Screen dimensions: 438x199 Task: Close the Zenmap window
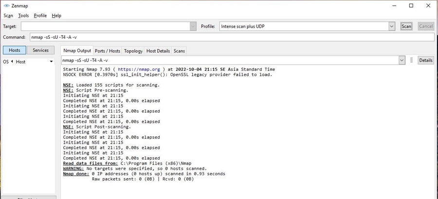(428, 5)
